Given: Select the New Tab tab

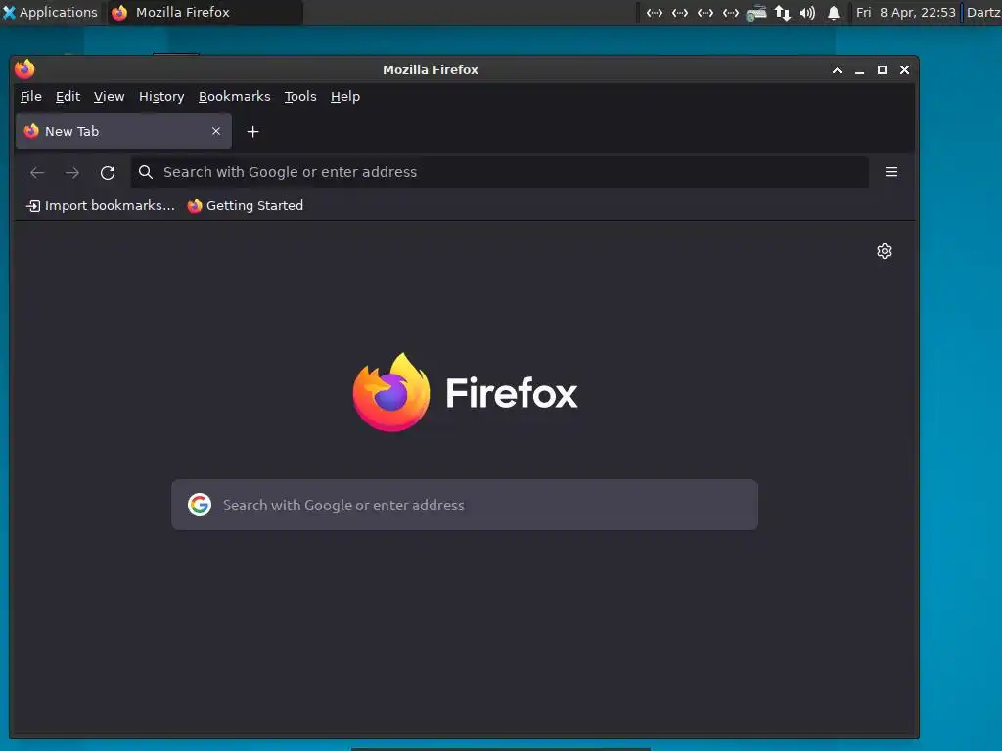Looking at the screenshot, I should [123, 132].
